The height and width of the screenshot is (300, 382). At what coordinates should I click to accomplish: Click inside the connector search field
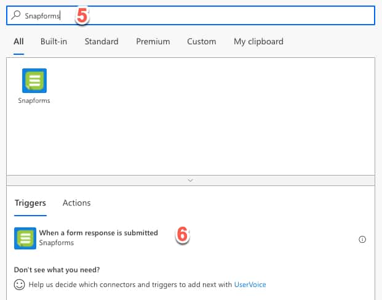pos(191,15)
